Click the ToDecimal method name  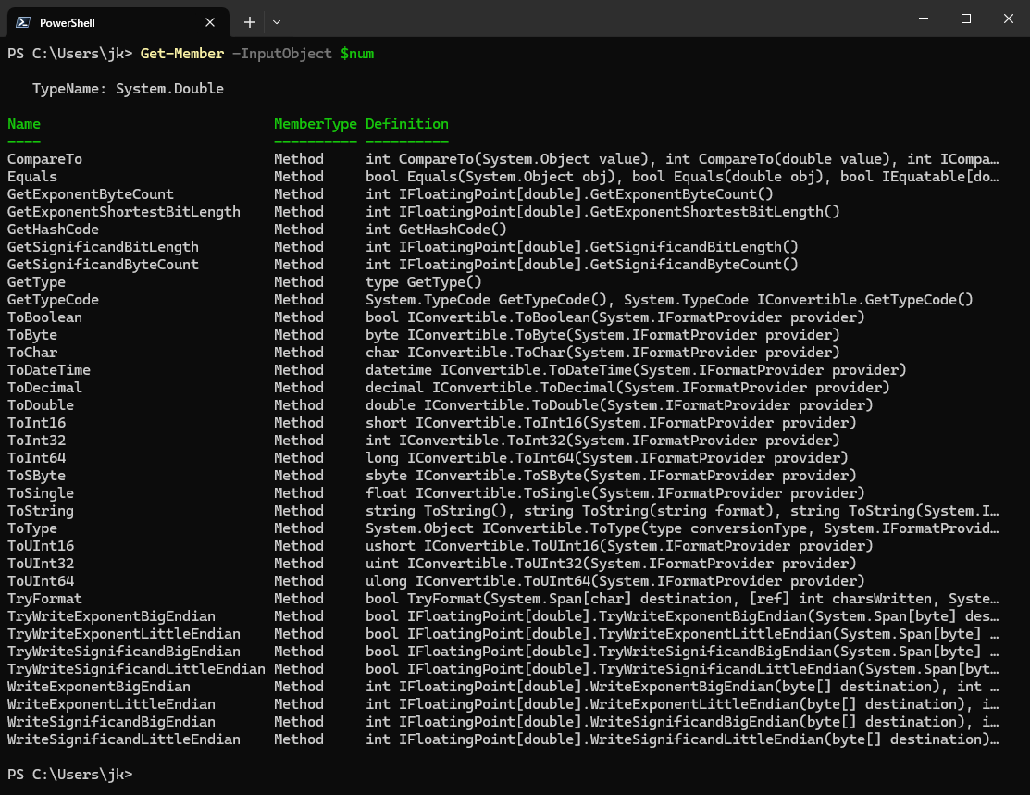(x=44, y=388)
